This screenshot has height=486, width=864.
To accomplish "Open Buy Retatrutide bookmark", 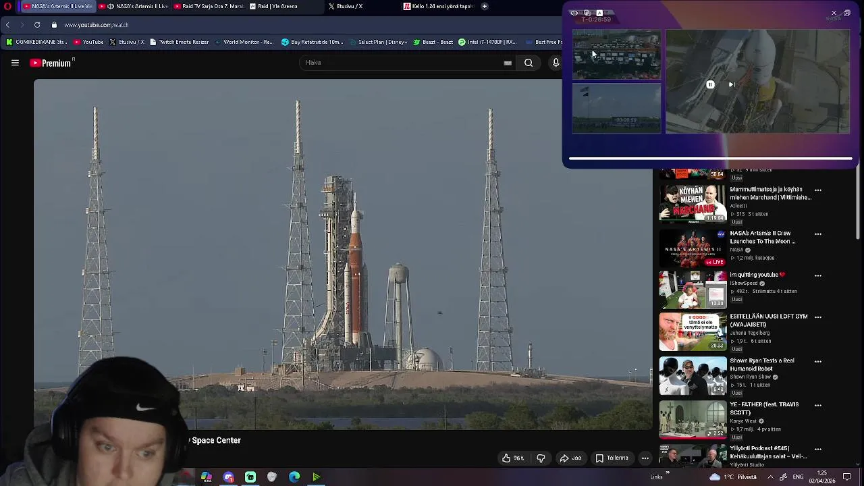I will pyautogui.click(x=313, y=42).
